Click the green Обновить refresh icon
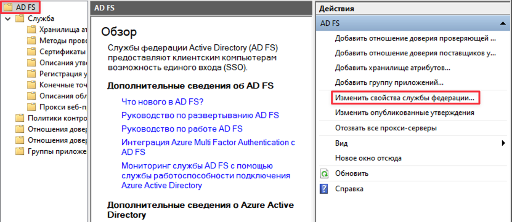Viewport: 512px width, 222px height. pos(324,174)
